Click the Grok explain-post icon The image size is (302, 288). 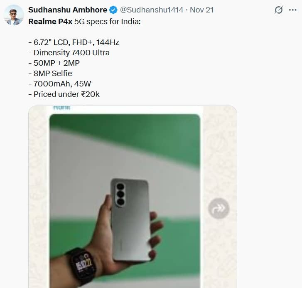[x=279, y=10]
